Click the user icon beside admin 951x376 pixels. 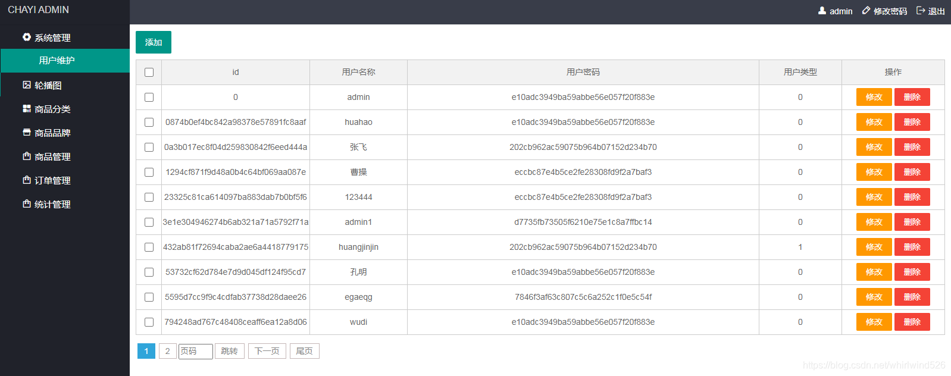coord(822,11)
